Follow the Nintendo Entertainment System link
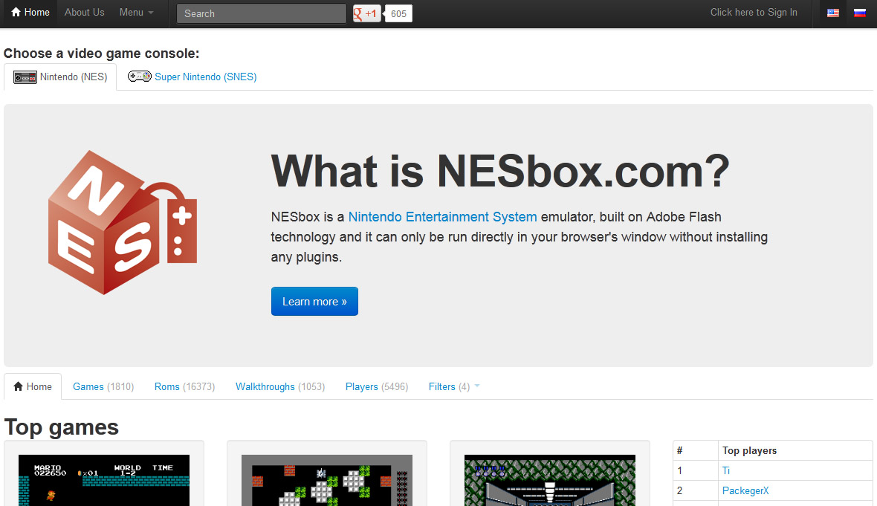 point(442,217)
